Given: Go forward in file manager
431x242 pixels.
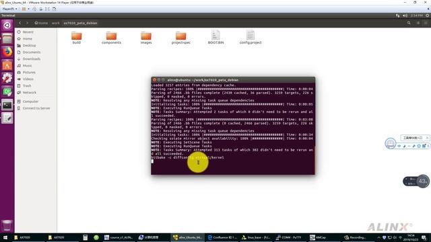Looking at the screenshot, I should tap(27, 23).
